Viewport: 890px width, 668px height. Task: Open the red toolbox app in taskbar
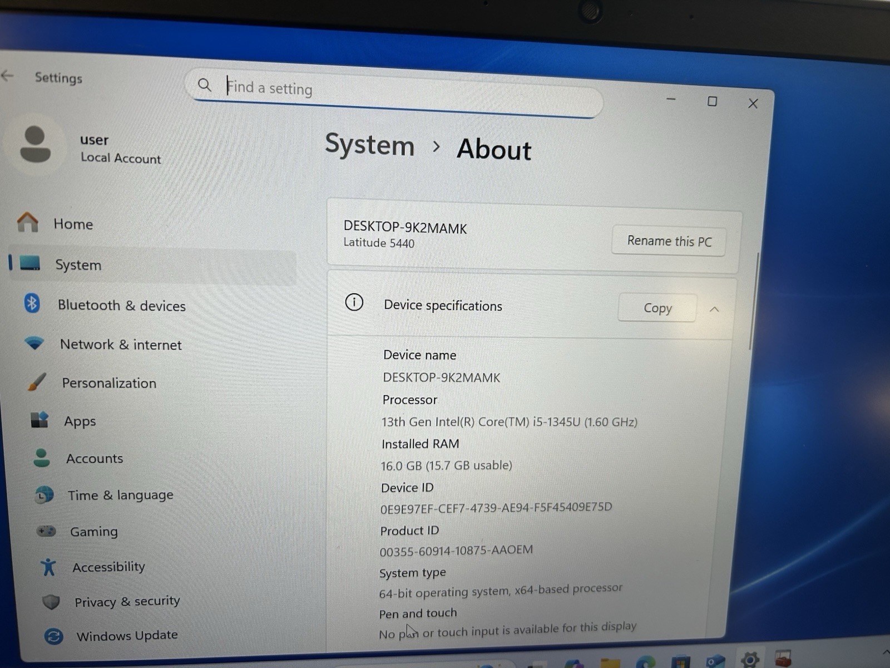(783, 659)
